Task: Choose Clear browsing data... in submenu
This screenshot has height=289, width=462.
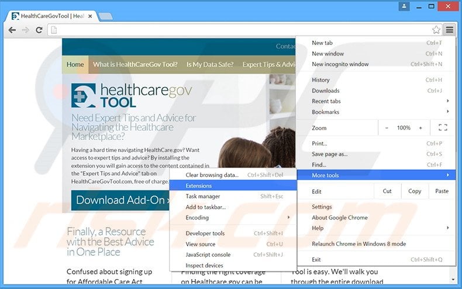Action: tap(233, 175)
